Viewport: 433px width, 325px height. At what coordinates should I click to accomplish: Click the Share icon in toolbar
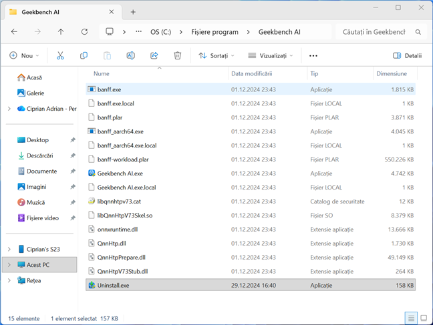154,56
